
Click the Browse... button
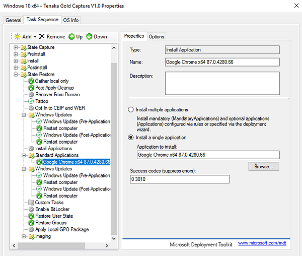264,167
